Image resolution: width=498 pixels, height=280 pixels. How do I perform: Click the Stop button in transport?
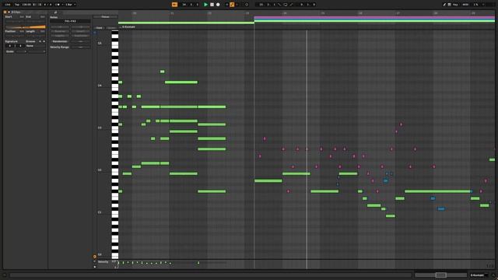212,5
